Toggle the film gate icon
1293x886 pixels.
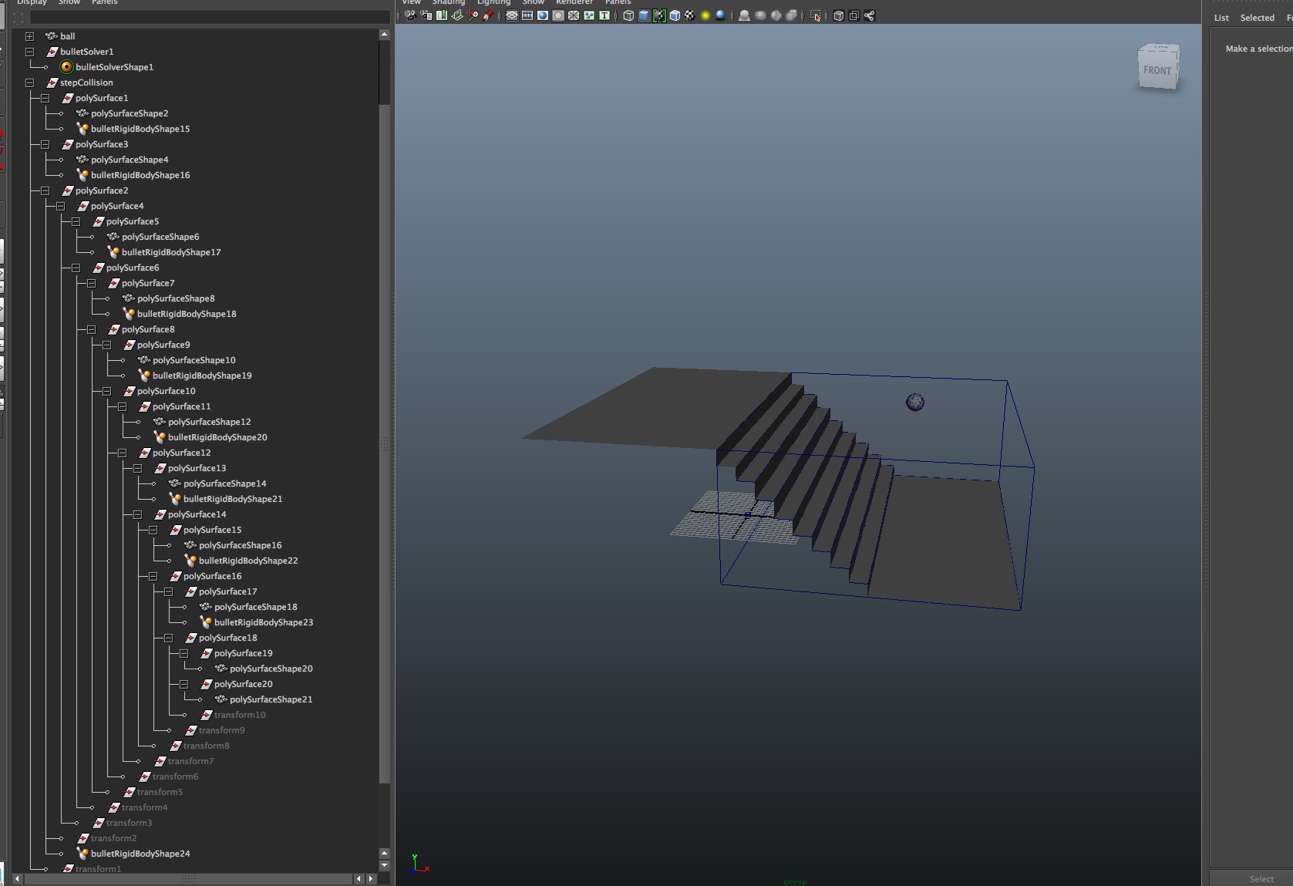coord(527,15)
